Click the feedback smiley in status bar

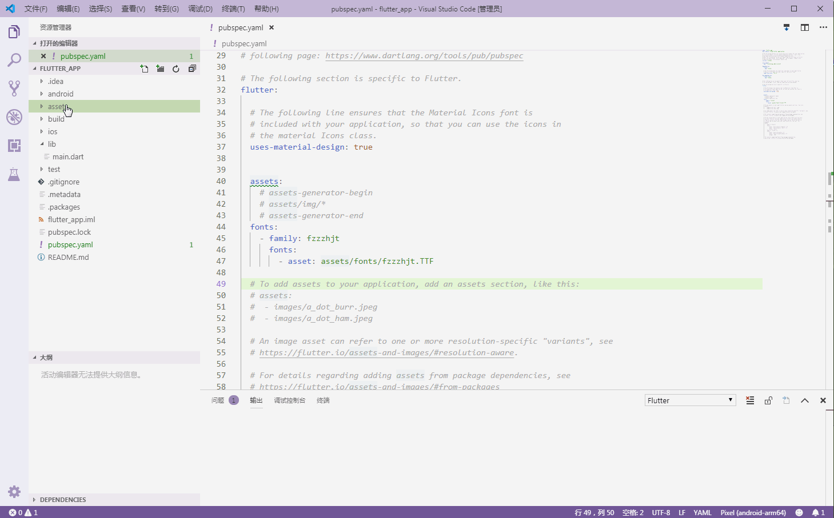(799, 512)
